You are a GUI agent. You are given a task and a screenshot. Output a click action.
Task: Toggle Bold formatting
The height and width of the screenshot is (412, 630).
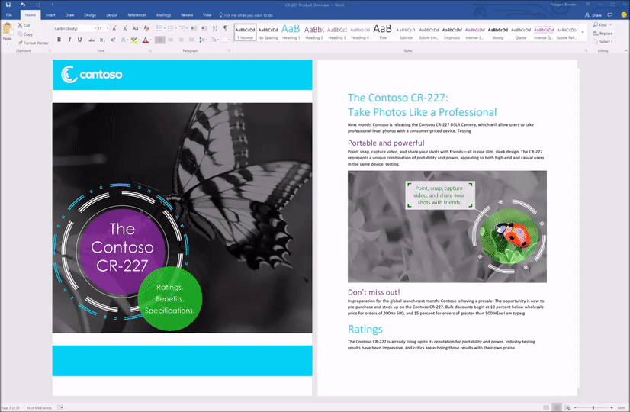pyautogui.click(x=58, y=40)
